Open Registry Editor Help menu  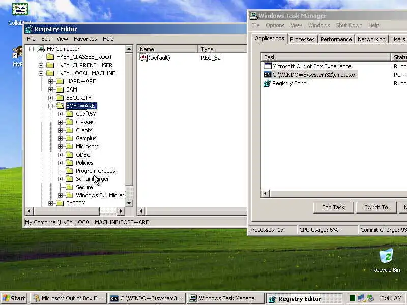pos(108,39)
